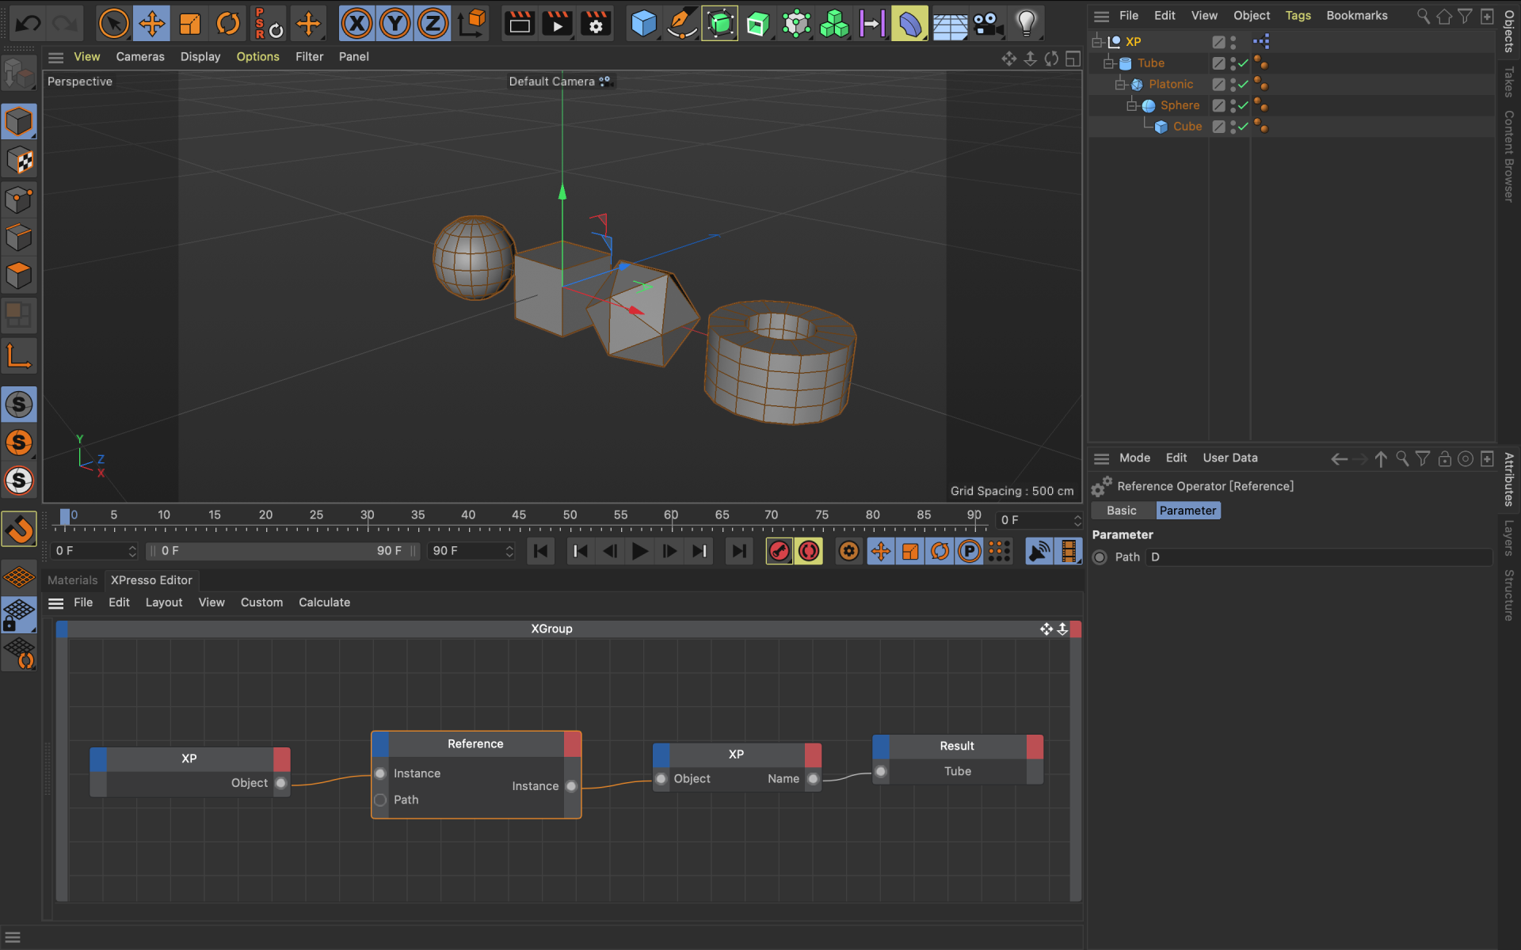Play the animation forward

click(639, 551)
